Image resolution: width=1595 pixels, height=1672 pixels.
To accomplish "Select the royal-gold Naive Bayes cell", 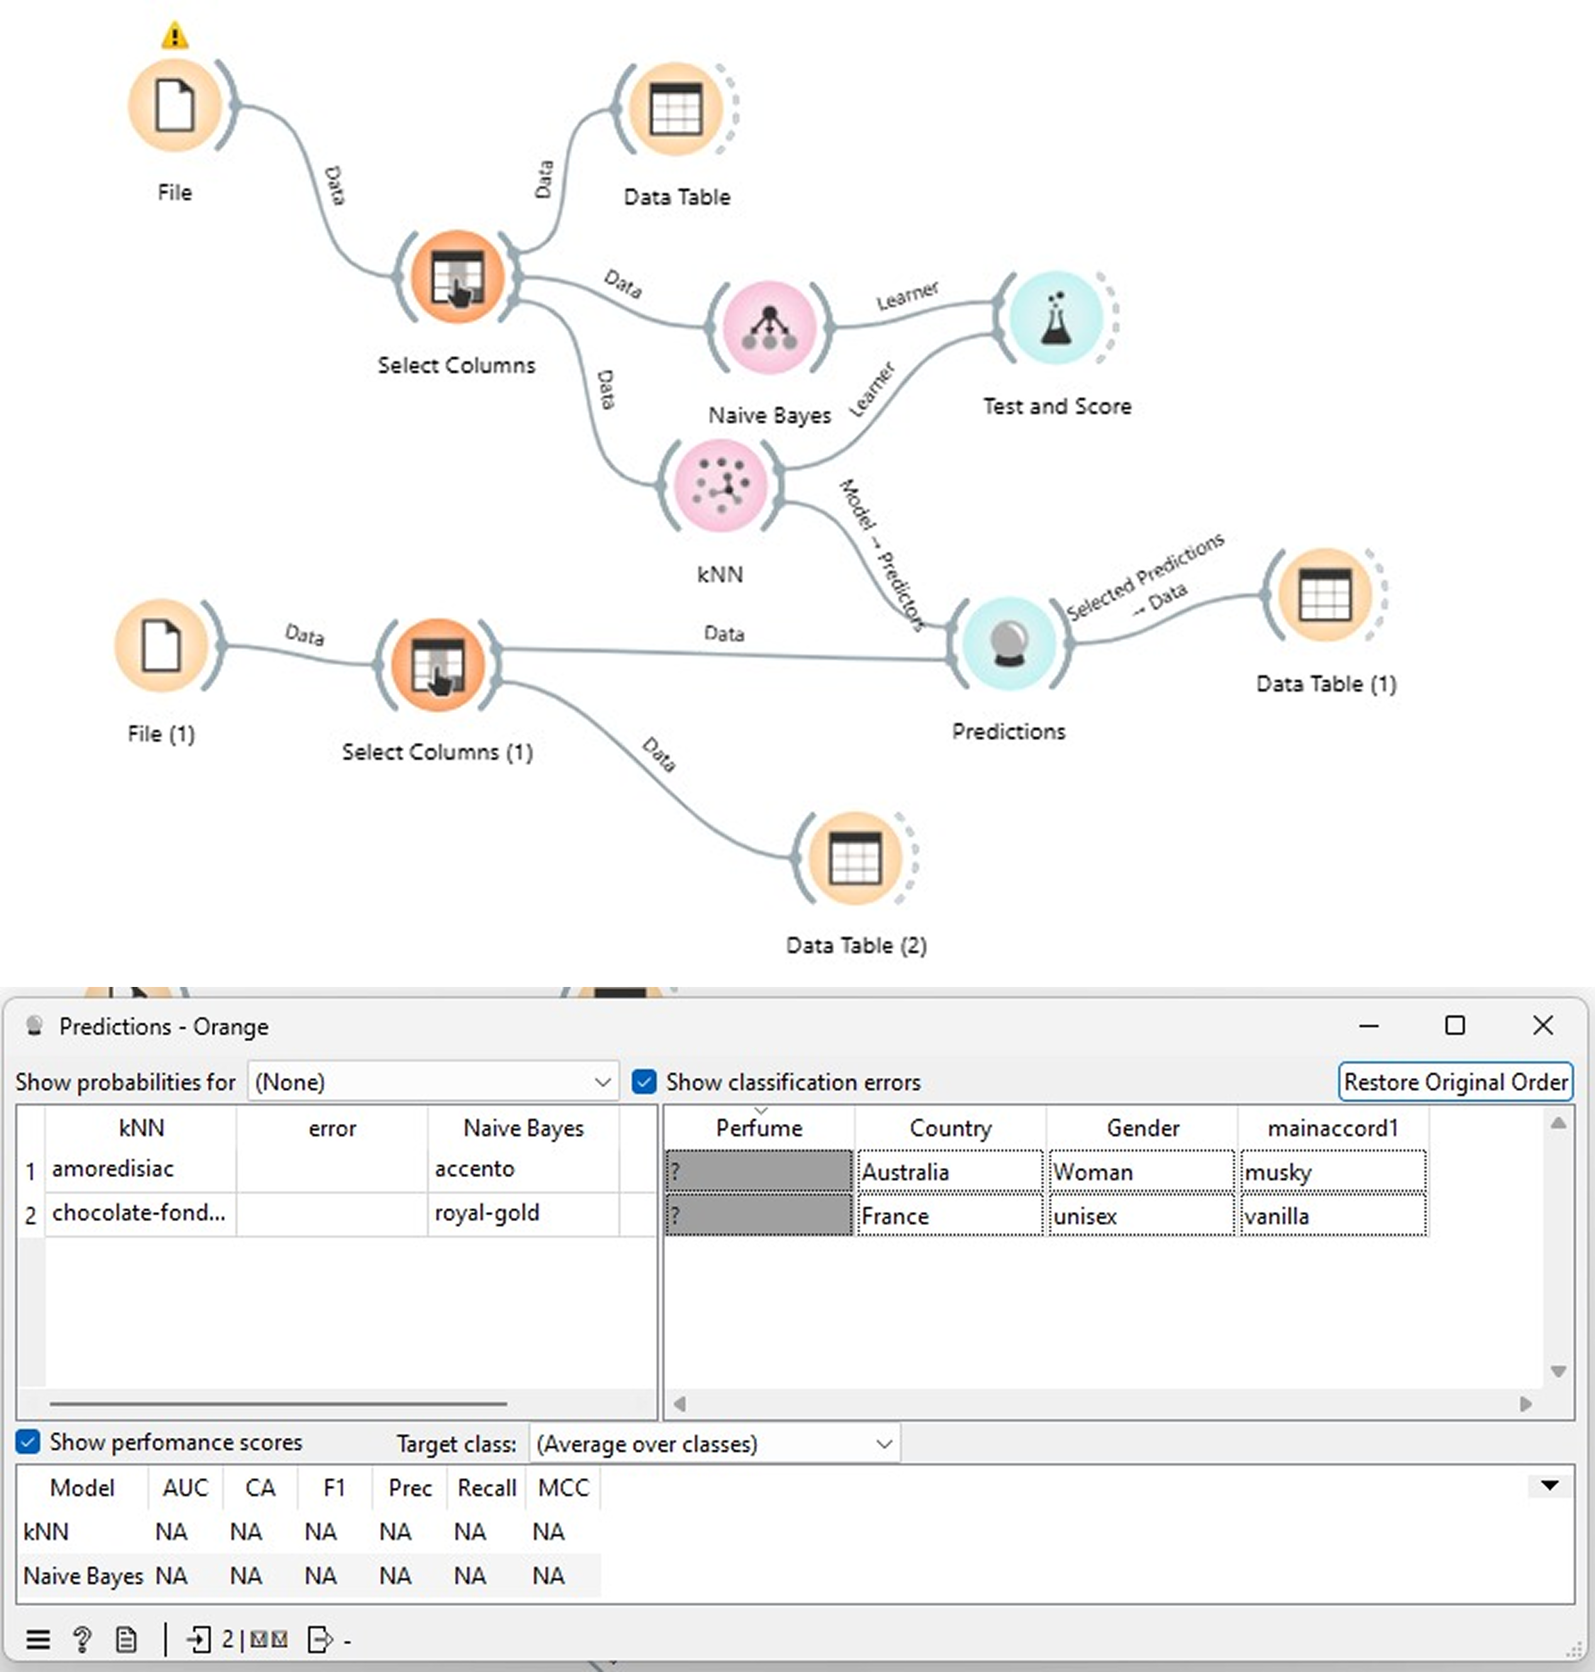I will 523,1213.
